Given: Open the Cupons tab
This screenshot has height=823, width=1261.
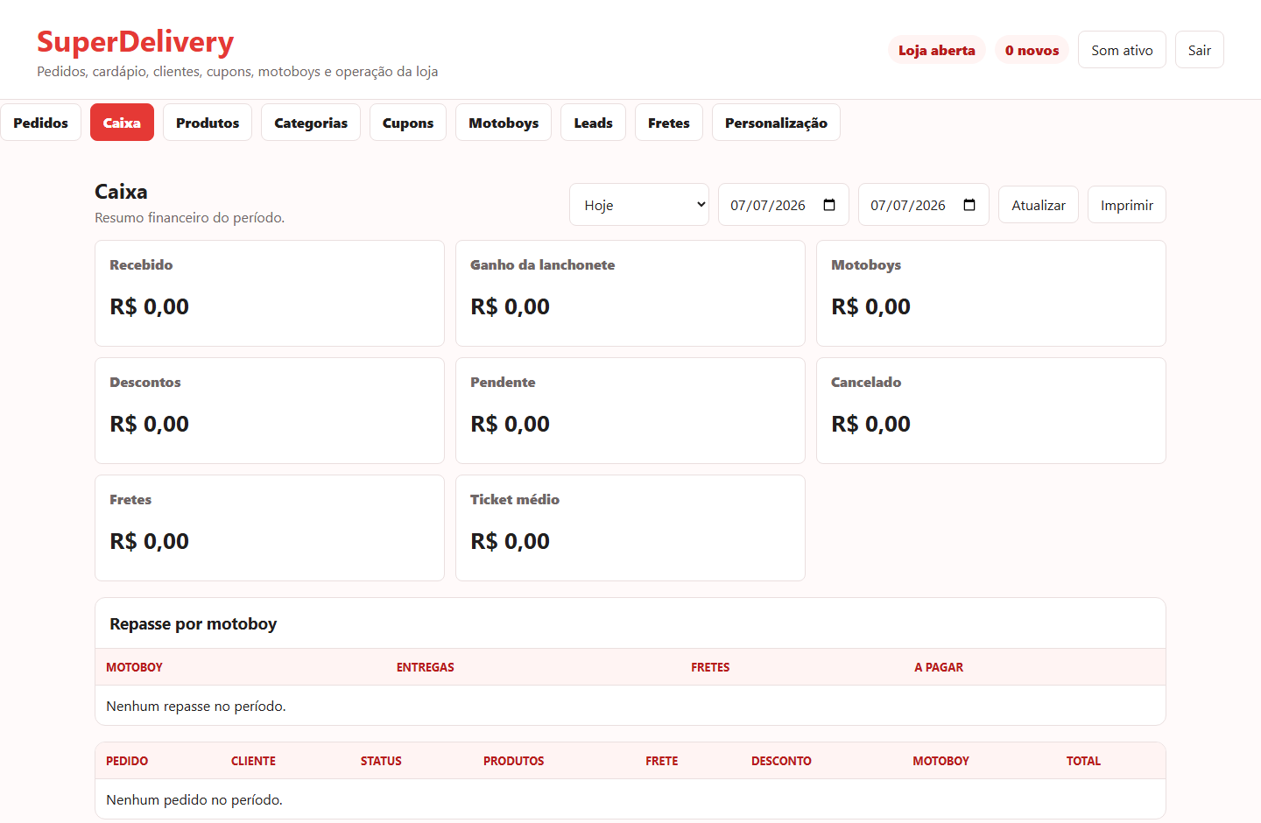Looking at the screenshot, I should click(408, 123).
